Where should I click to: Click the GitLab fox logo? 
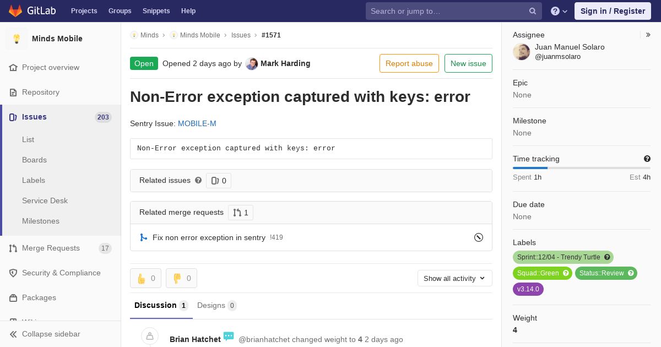(15, 11)
